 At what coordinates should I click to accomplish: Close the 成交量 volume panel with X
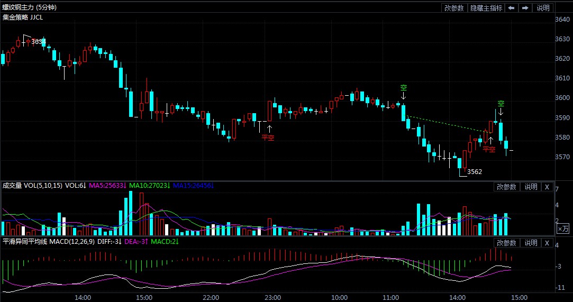pyautogui.click(x=547, y=187)
